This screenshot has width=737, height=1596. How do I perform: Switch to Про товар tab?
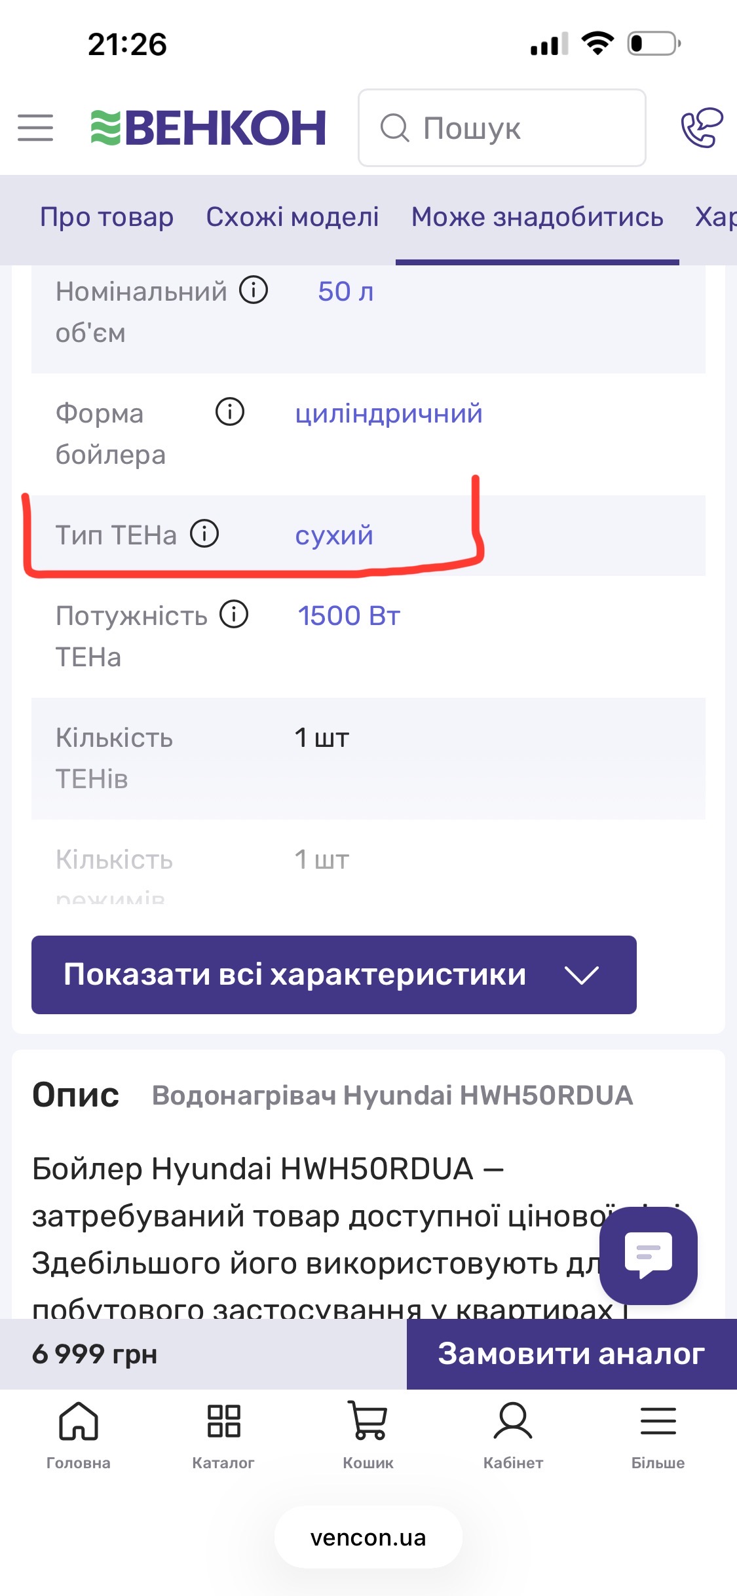pos(107,217)
